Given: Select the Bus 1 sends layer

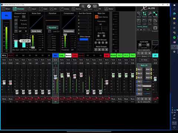Looking at the screenshot, I should [139, 69].
